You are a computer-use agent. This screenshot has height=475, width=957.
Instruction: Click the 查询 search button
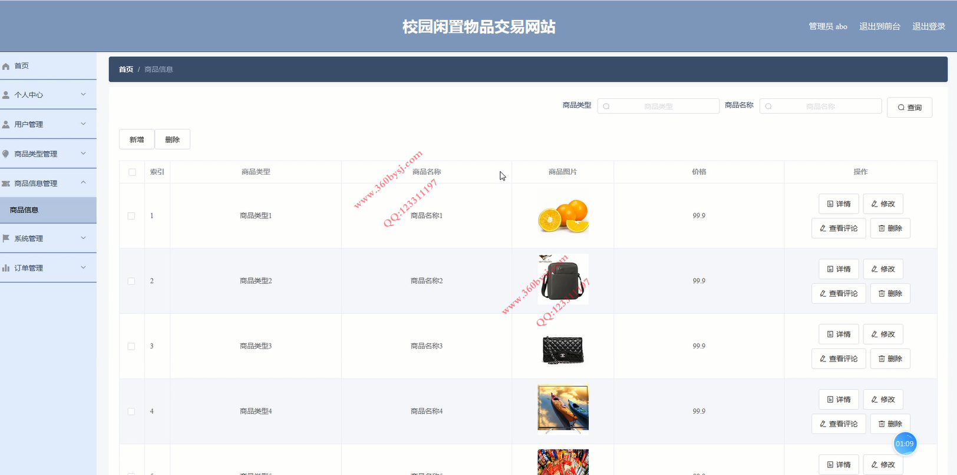pyautogui.click(x=909, y=108)
